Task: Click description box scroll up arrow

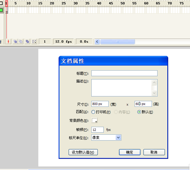Action: [x=154, y=83]
